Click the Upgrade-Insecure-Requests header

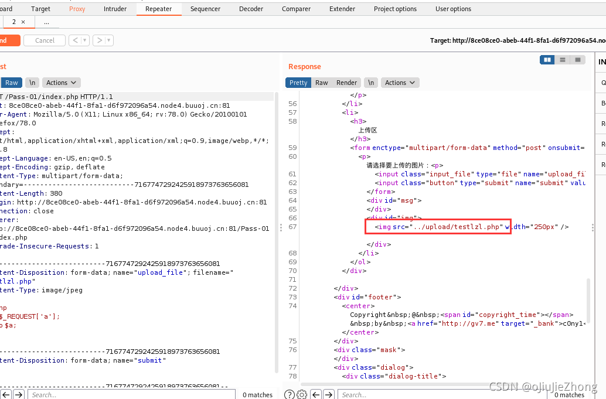[x=49, y=246]
